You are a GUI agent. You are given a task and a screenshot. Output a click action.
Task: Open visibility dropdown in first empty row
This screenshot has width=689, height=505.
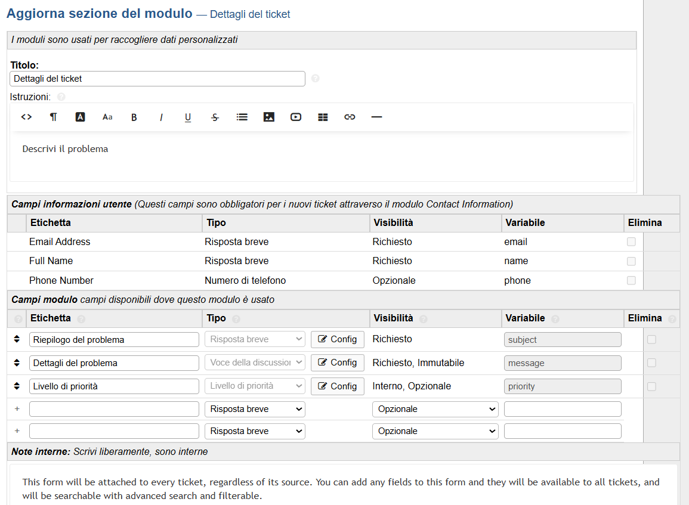pyautogui.click(x=435, y=409)
